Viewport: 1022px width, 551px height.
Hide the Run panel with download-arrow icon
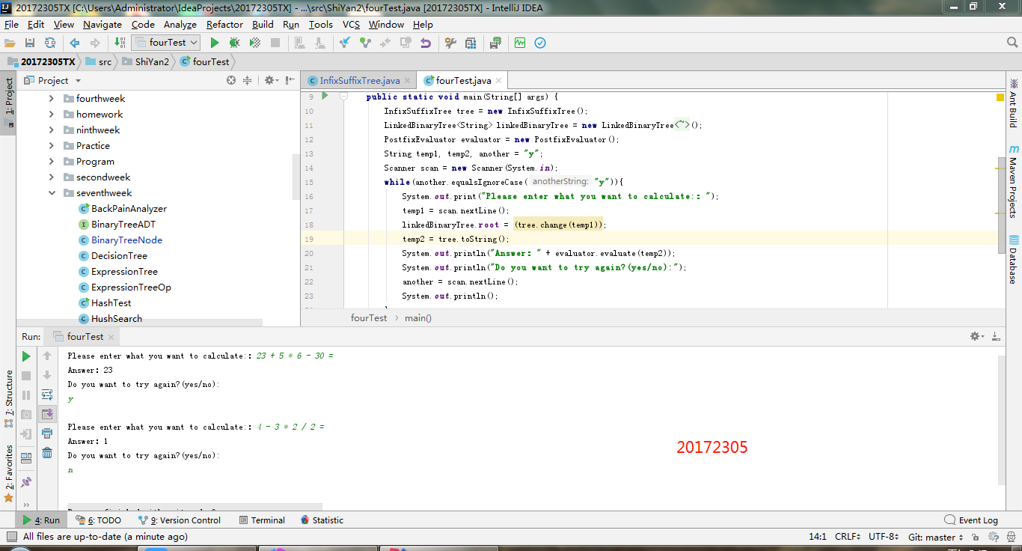click(996, 336)
